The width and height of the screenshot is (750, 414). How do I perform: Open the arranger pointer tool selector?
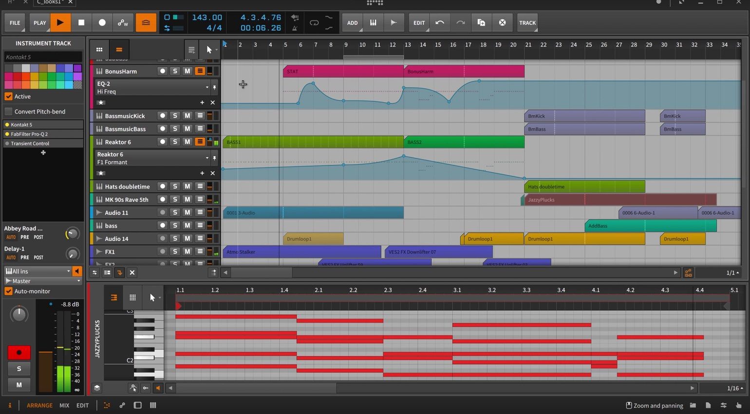(210, 49)
